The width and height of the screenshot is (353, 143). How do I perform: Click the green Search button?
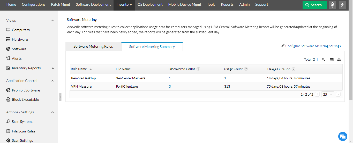pos(314,5)
